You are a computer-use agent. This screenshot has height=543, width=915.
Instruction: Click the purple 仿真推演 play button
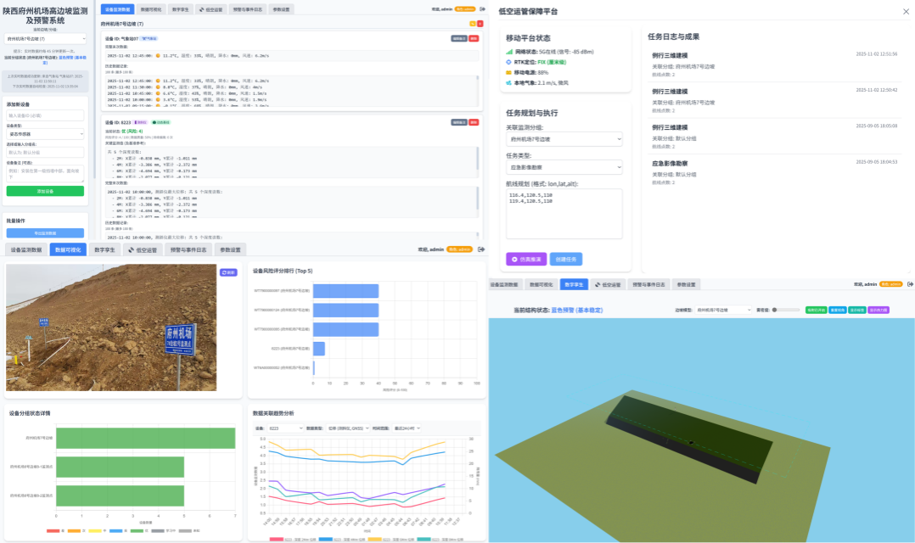tap(526, 259)
